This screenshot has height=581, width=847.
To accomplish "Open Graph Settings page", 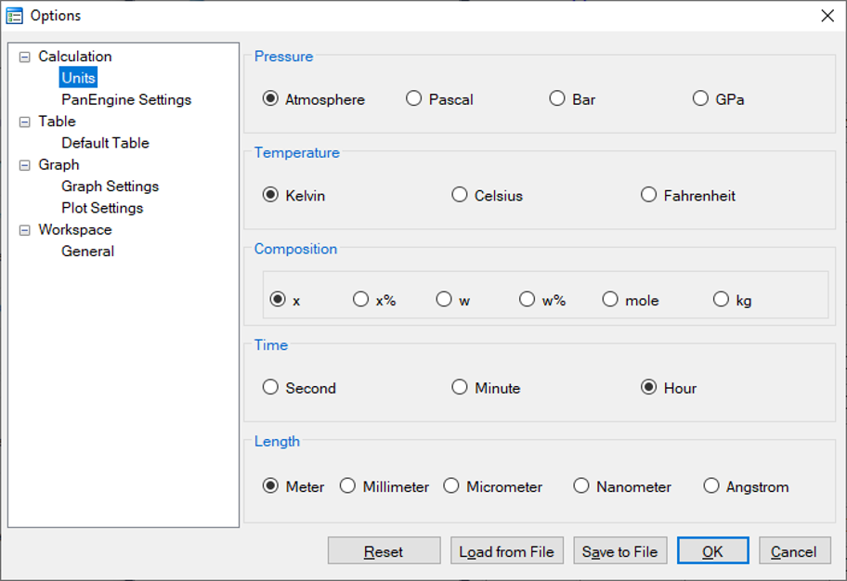I will (110, 187).
